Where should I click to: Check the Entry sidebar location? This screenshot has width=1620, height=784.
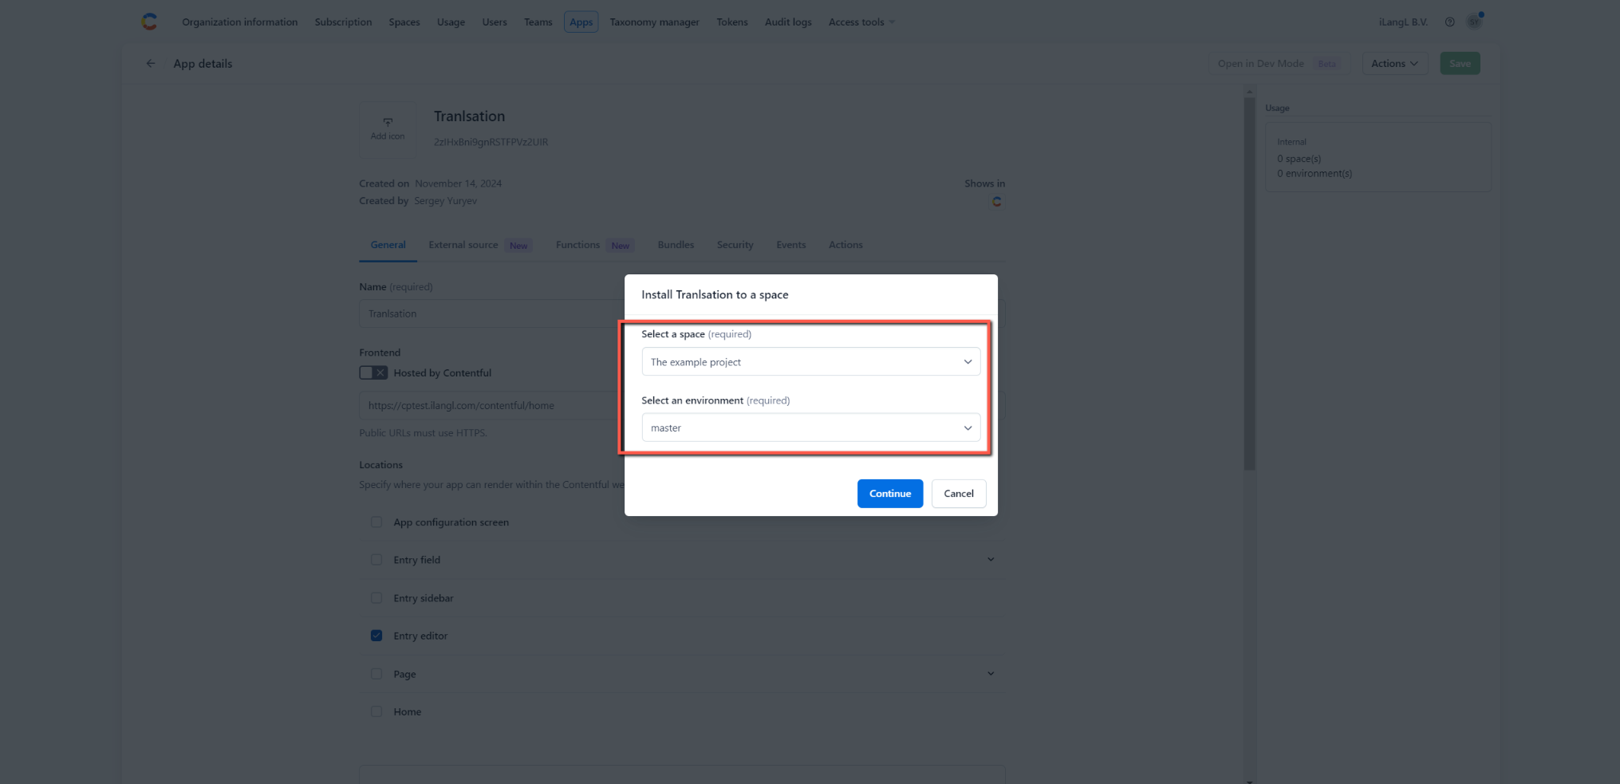pos(376,598)
